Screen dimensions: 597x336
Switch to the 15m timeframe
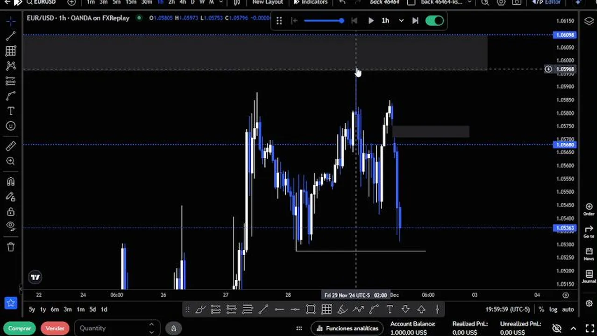[131, 2]
